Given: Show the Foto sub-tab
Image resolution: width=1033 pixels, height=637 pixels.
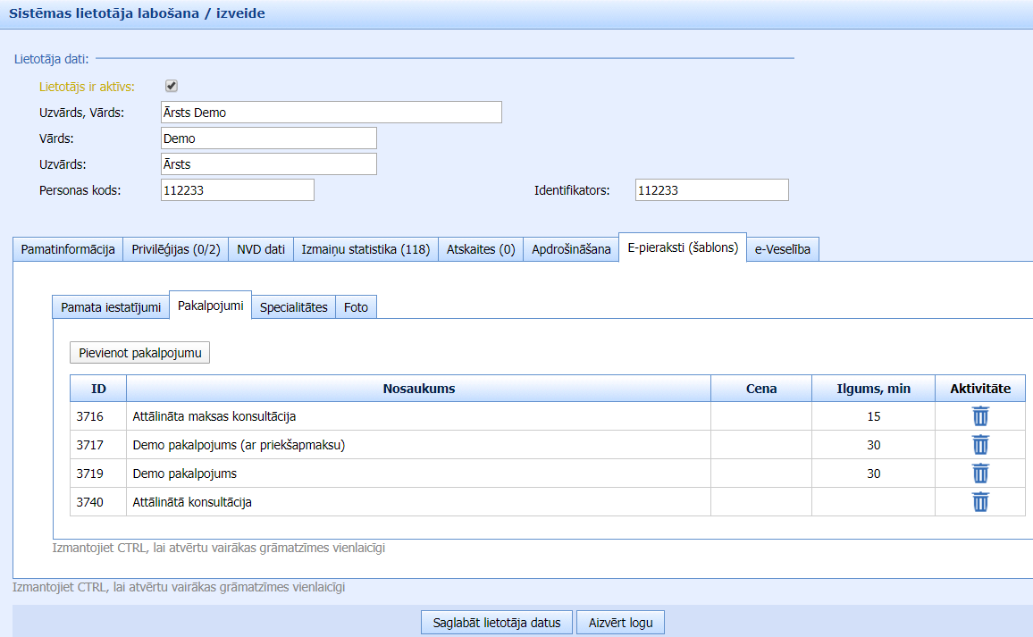Looking at the screenshot, I should [x=356, y=307].
